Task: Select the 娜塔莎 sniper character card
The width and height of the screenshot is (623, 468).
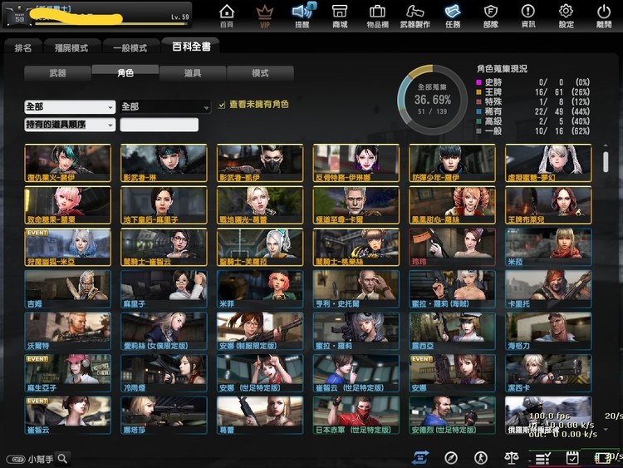Action: 164,415
